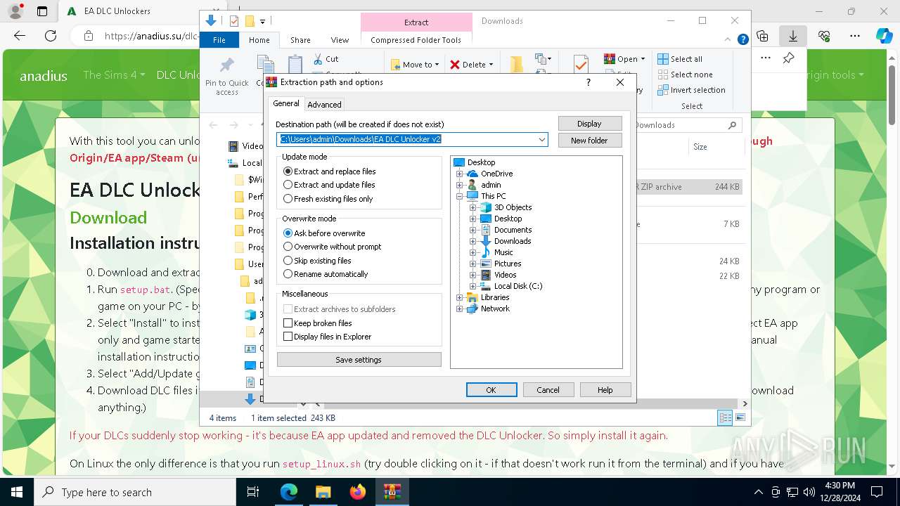
Task: Tick Display files in Explorer checkbox
Action: (327, 337)
